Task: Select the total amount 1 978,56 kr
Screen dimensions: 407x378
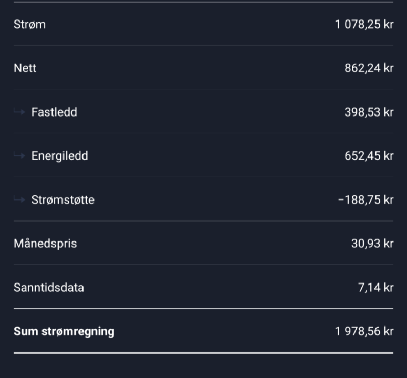Action: [x=364, y=331]
